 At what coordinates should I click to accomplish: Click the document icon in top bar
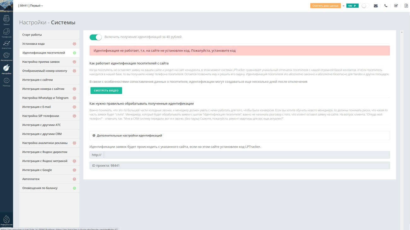[406, 6]
